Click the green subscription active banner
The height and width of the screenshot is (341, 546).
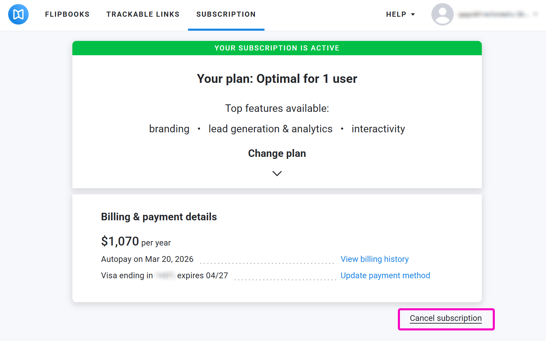click(x=277, y=48)
